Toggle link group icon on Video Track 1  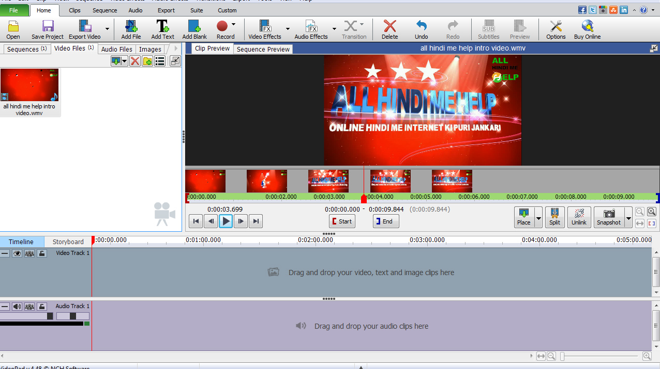pos(29,253)
